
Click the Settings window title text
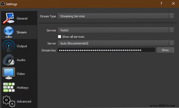point(12,4)
